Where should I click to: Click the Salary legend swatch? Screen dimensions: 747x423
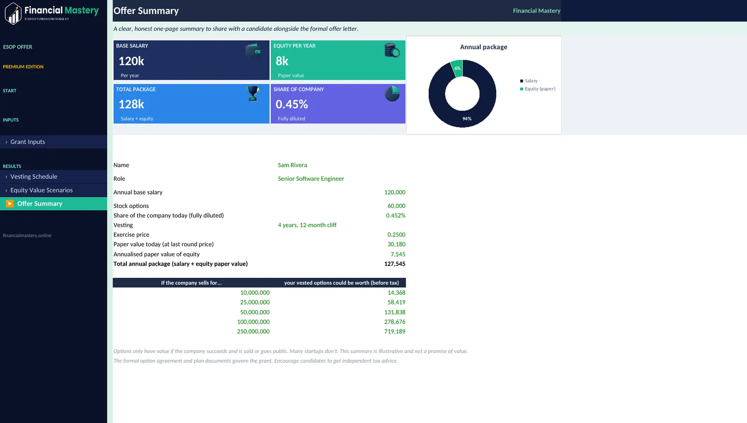point(521,81)
